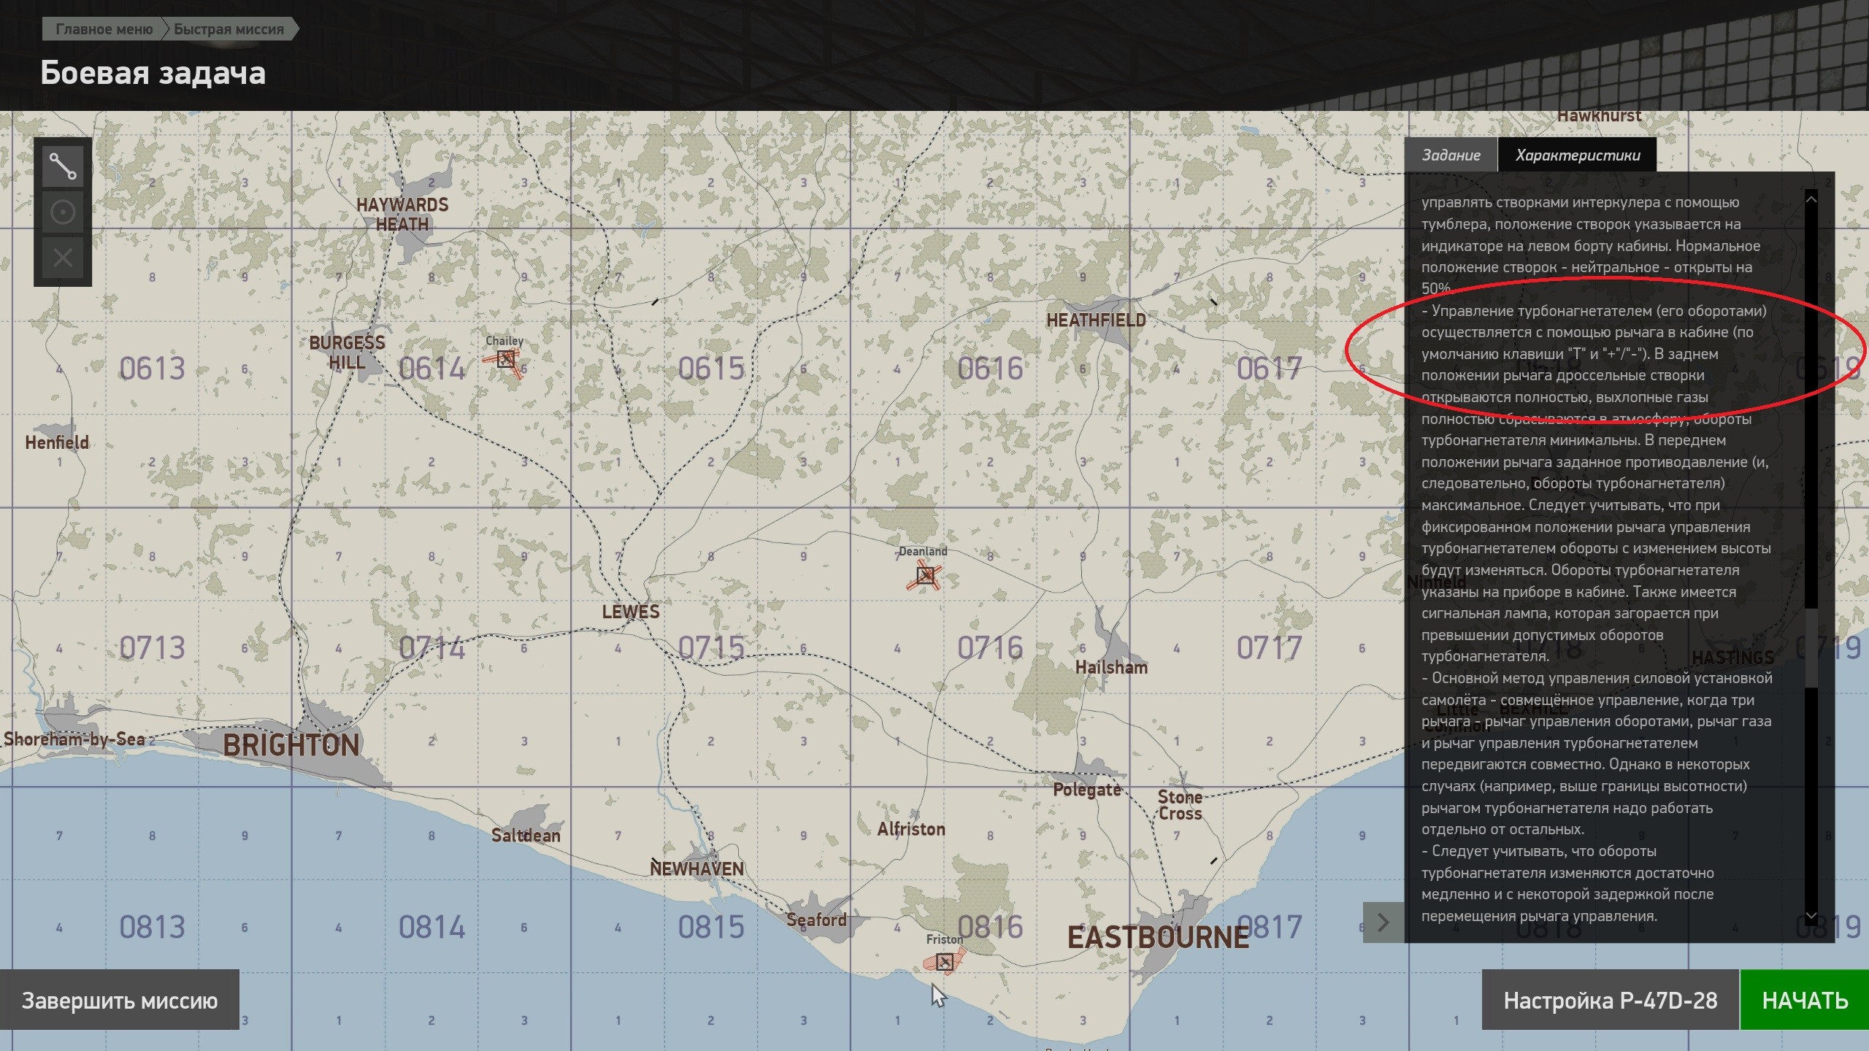
Task: Click the X delete tool on the map toolbar
Action: pos(63,258)
